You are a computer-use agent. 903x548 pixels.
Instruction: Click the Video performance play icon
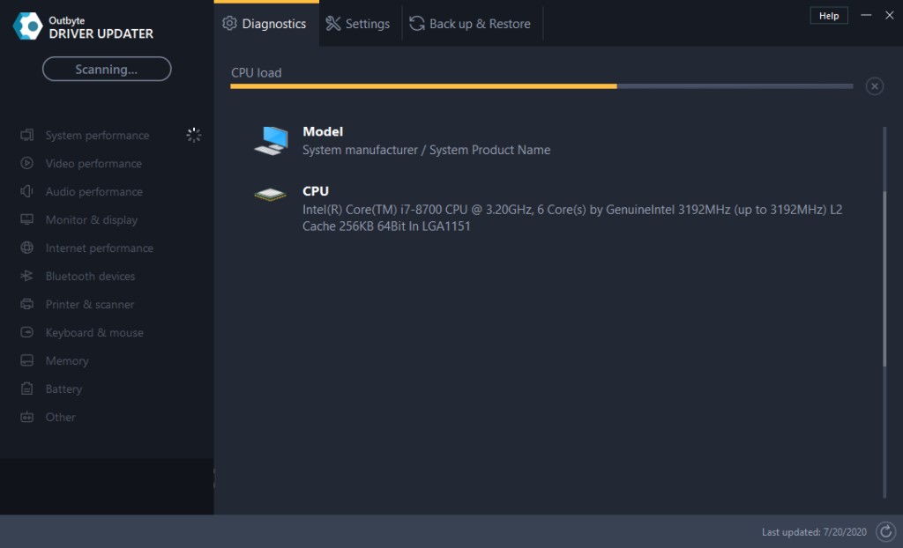(x=27, y=164)
